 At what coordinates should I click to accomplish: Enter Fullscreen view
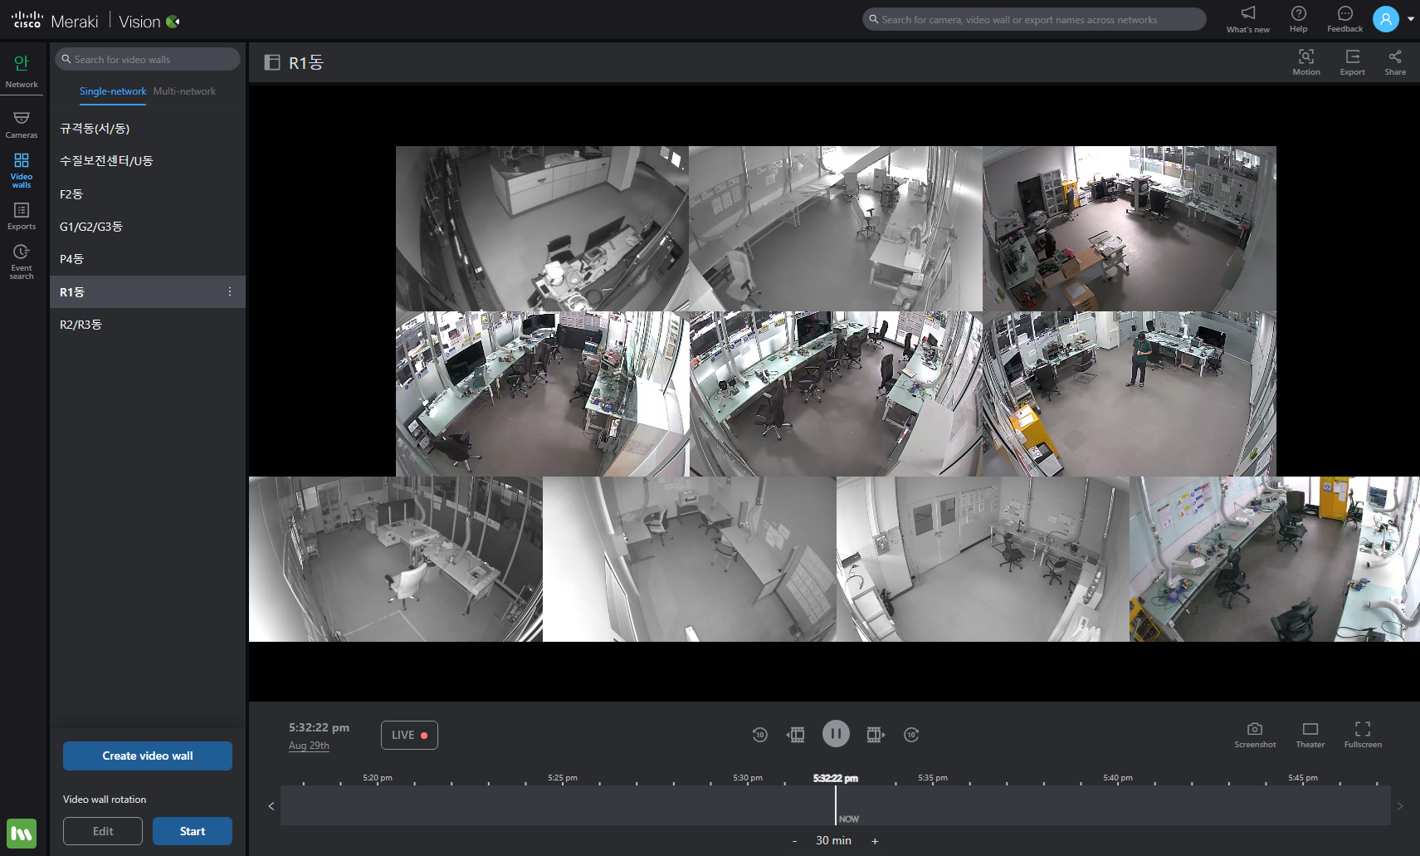tap(1362, 734)
